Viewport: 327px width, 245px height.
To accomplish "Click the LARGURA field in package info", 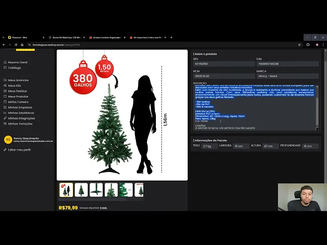I will (241, 146).
